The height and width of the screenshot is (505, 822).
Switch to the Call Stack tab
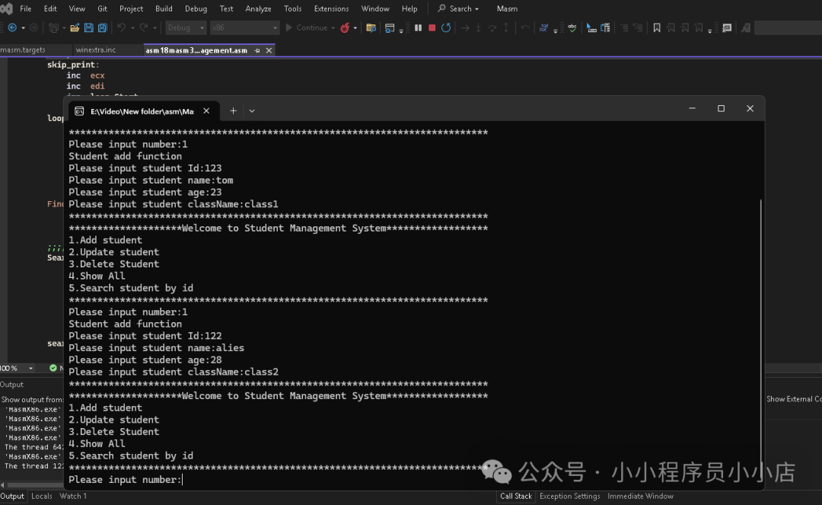click(515, 496)
